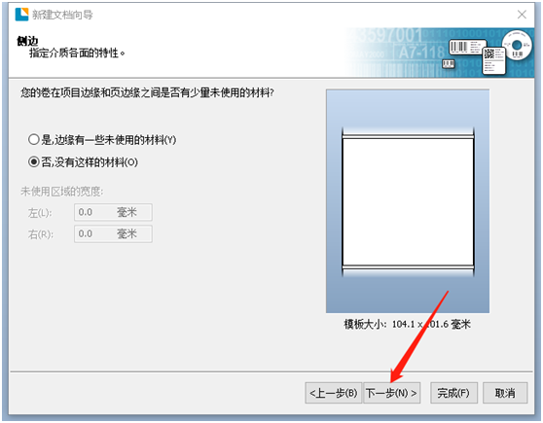Select 是,边缘有一些未使用的材料(Y) radio option
This screenshot has width=543, height=423.
pos(102,140)
